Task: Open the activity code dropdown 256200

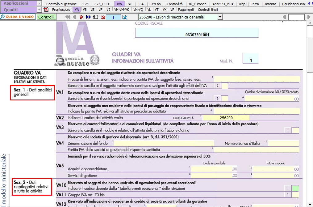Action: (220, 17)
